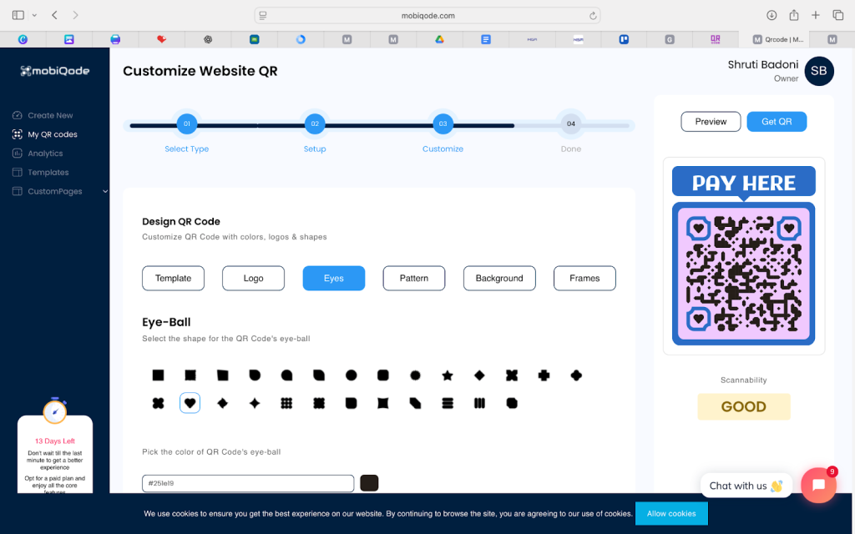Open the Frames design tab

(584, 278)
